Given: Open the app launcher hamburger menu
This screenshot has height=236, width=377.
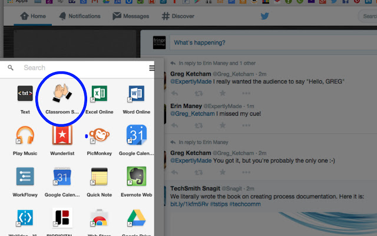Looking at the screenshot, I should coord(152,68).
